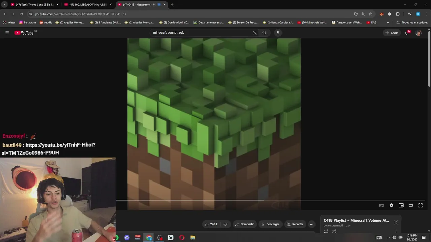This screenshot has width=431, height=242.
Task: Open the Chrome three-dot menu
Action: 426,14
